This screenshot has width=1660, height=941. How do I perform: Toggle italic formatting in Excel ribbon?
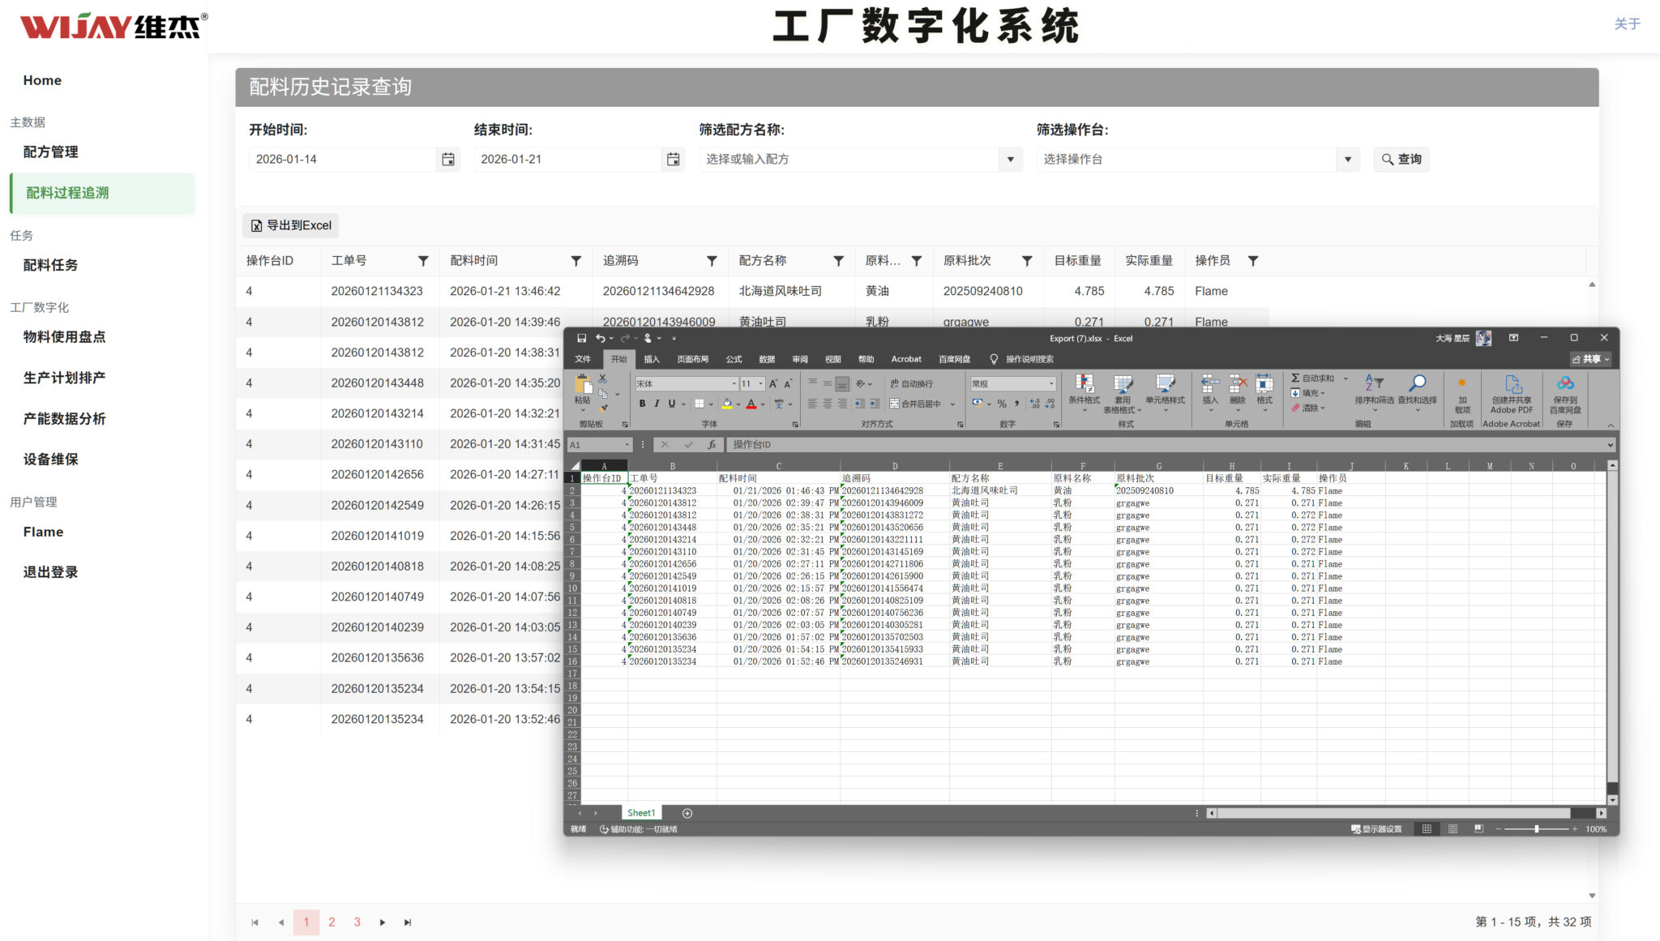click(657, 404)
